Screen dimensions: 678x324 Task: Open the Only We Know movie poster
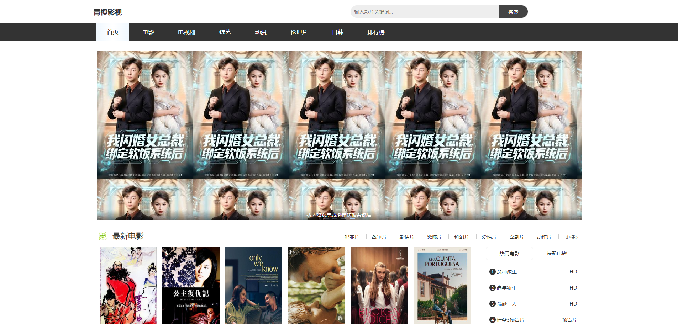click(254, 285)
